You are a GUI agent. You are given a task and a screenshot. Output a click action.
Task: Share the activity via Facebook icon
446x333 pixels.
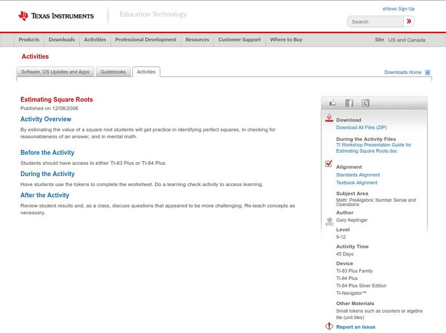pos(349,103)
